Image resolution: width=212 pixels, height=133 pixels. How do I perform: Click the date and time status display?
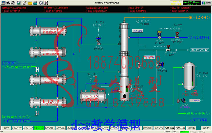point(192,3)
